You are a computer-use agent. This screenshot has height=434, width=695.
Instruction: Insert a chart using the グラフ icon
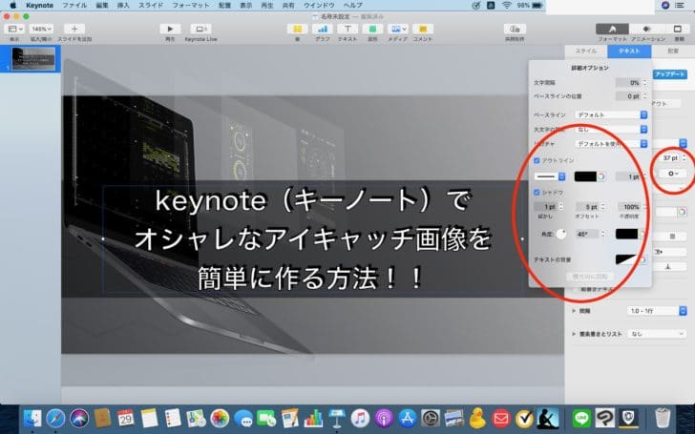click(323, 29)
